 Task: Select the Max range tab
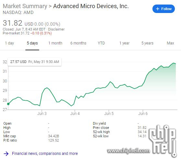170,43
